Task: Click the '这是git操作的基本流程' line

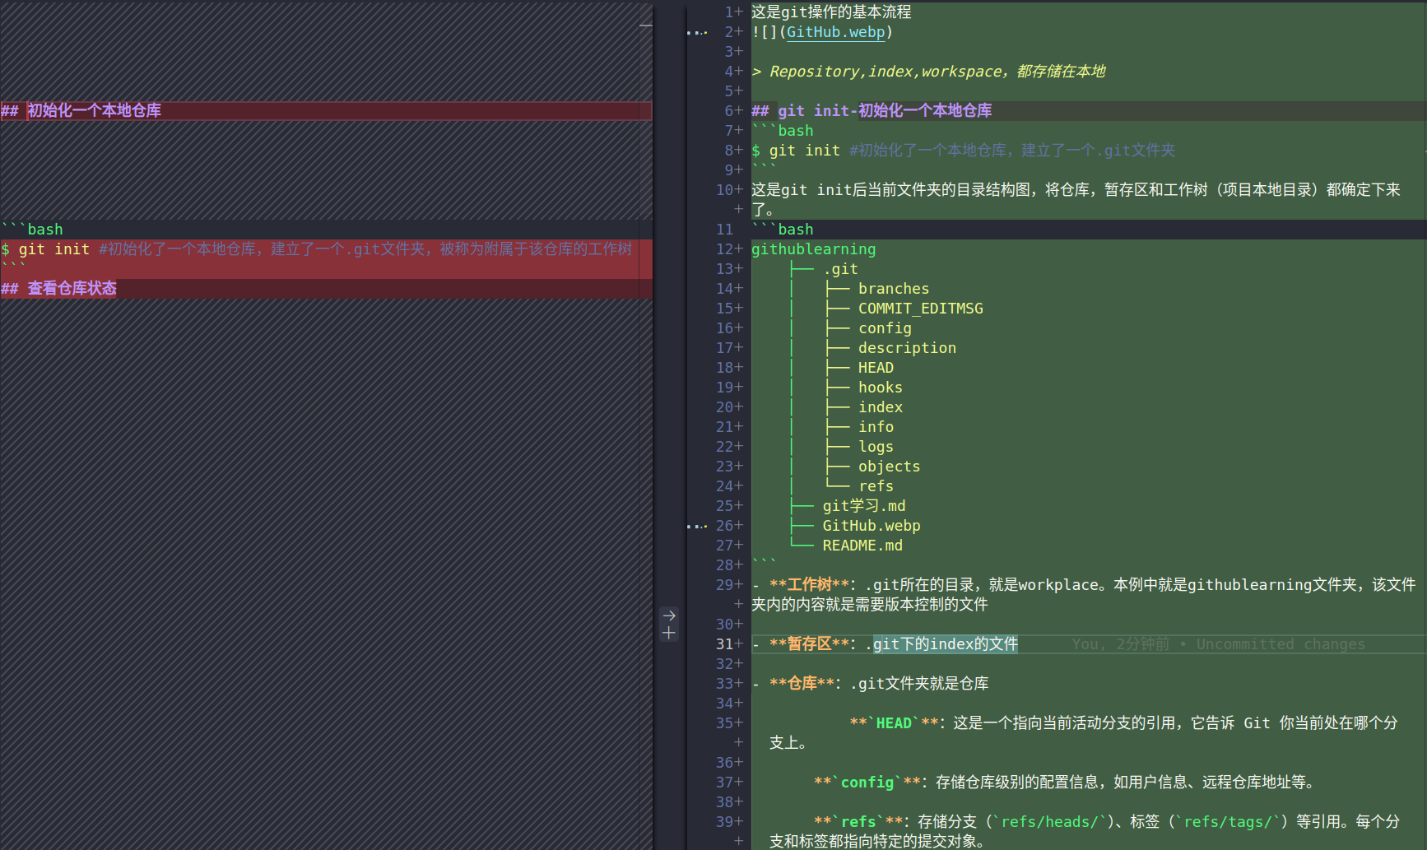Action: pyautogui.click(x=831, y=12)
